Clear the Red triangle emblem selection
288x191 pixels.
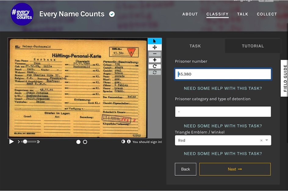coord(261,140)
